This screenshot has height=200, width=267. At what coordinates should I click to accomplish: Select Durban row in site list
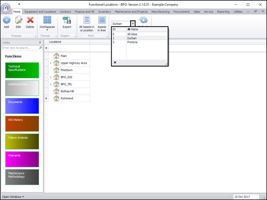(140, 38)
